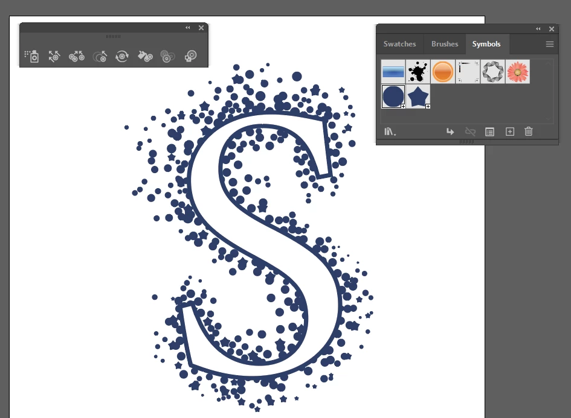Click Delete Symbol trash icon
Viewport: 571px width, 418px height.
pos(528,131)
